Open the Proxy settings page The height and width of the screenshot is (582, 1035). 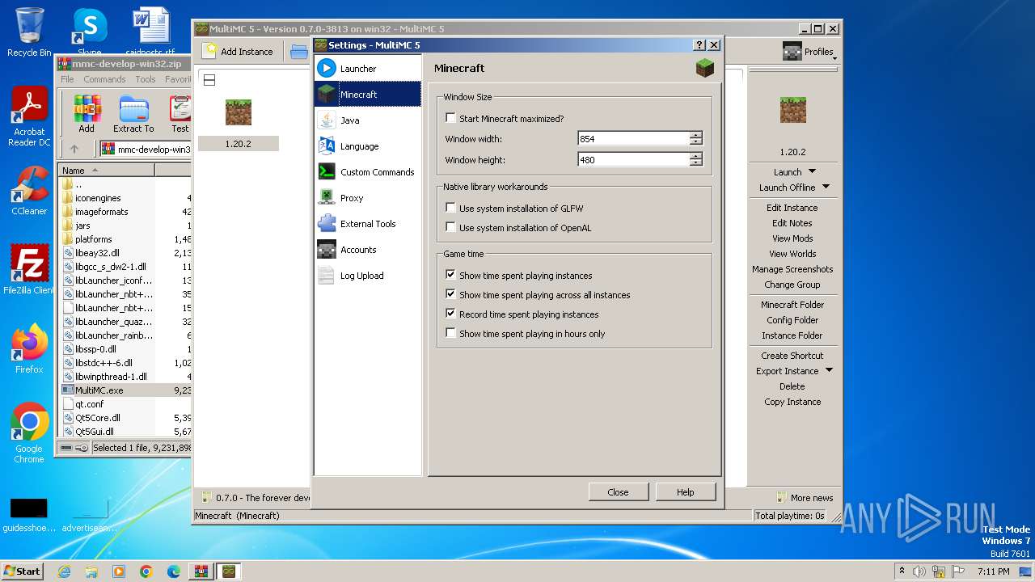point(368,198)
